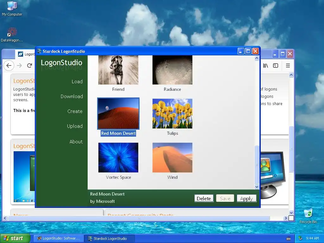The width and height of the screenshot is (324, 243).
Task: Click Stardock LogonStudio taskbar button
Action: tap(109, 239)
